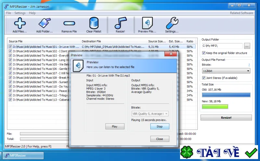Screen dimensions: 260x161
Task: Click the File progress bar
Action: 45,134
